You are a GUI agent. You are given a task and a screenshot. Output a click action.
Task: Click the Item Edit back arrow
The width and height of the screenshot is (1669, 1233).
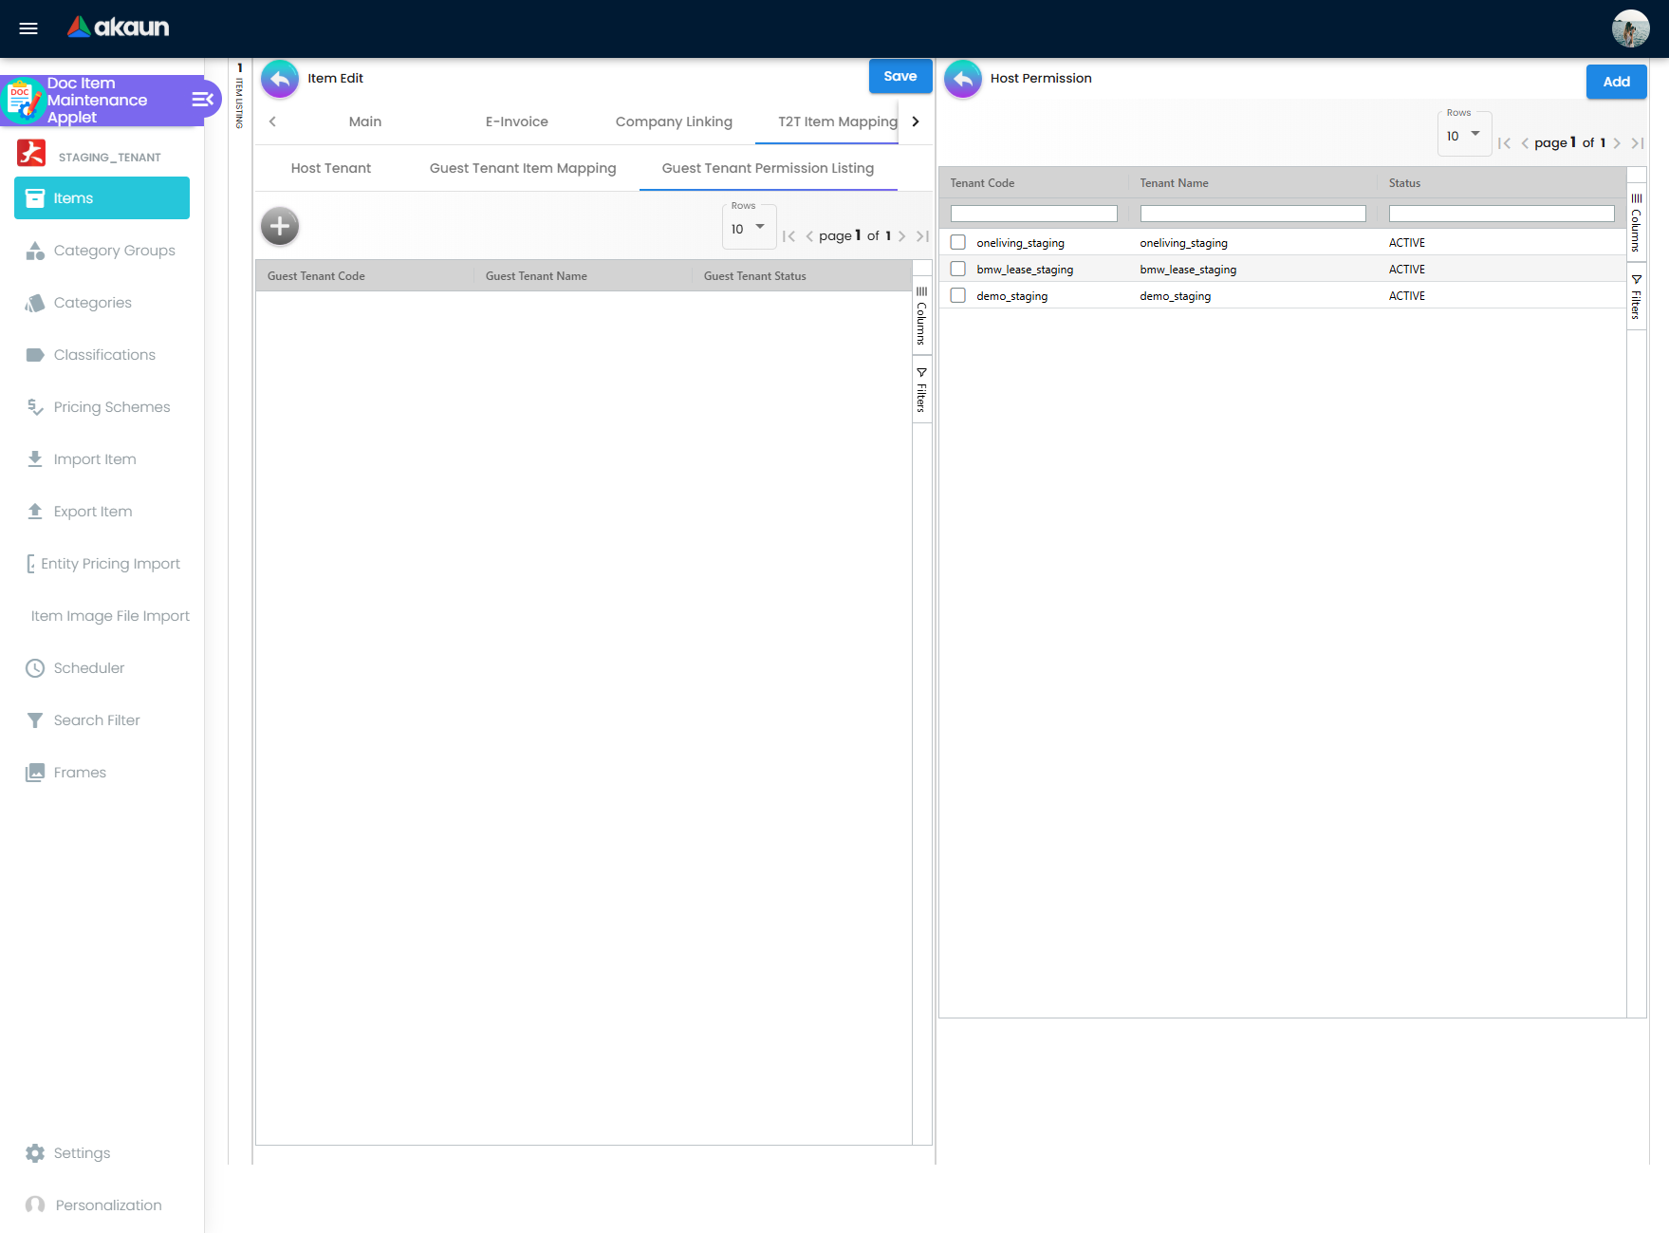pos(280,79)
